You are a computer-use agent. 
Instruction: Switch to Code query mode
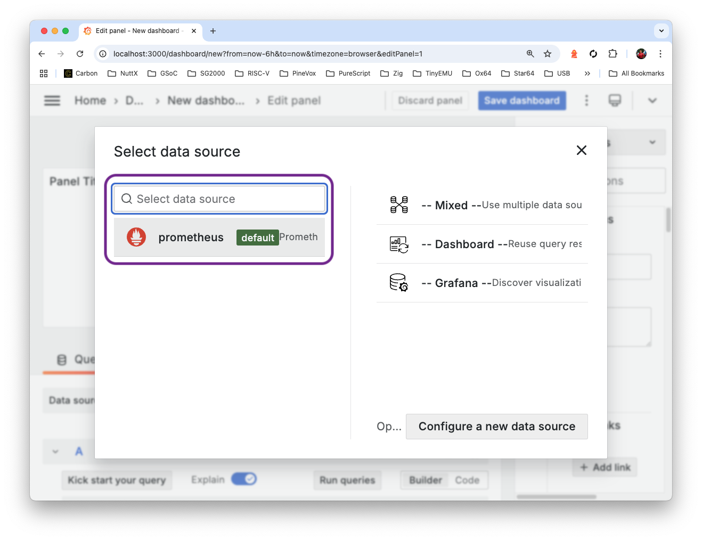click(467, 480)
